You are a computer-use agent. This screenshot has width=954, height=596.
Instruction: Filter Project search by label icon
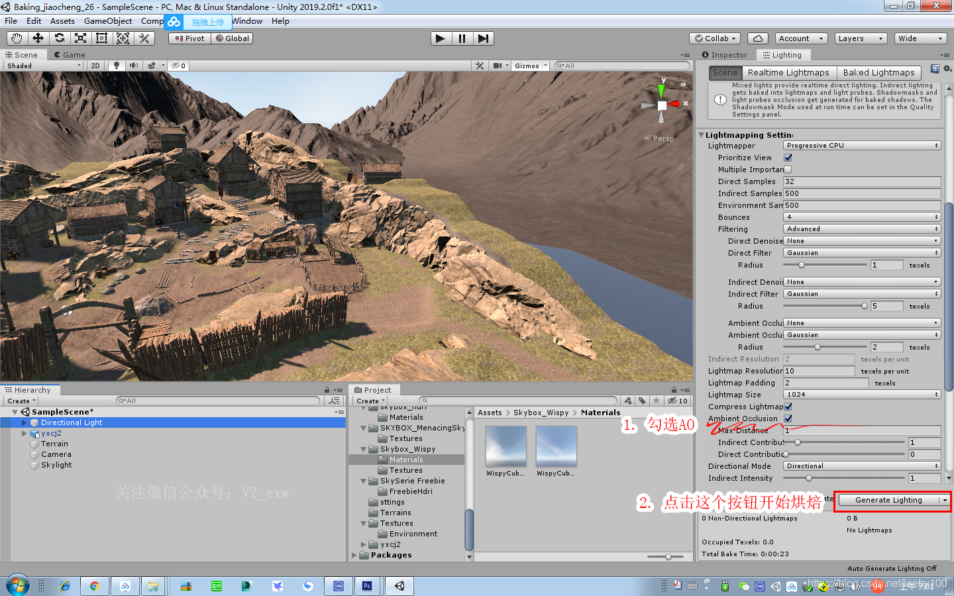point(642,401)
